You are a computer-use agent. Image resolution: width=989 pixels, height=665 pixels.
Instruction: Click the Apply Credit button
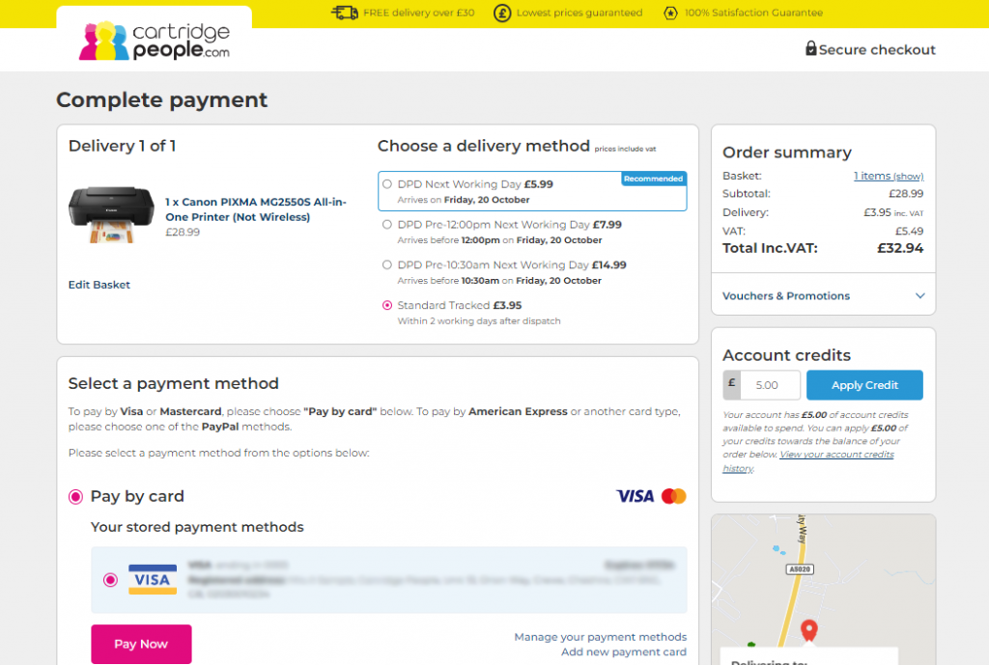864,384
